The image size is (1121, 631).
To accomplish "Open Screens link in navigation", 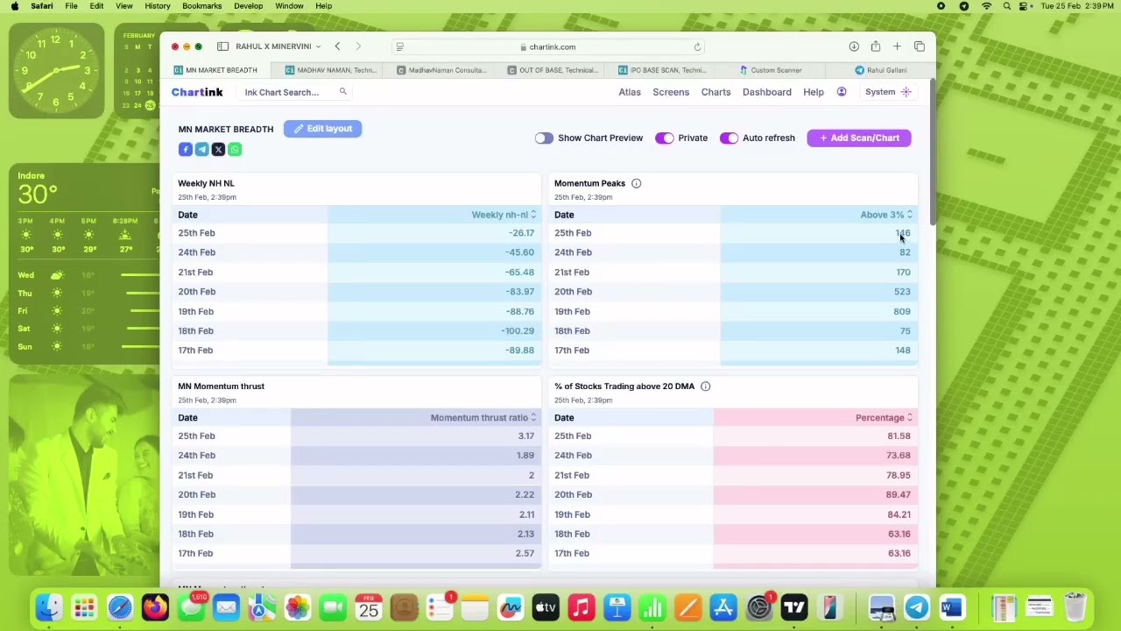I will point(671,92).
